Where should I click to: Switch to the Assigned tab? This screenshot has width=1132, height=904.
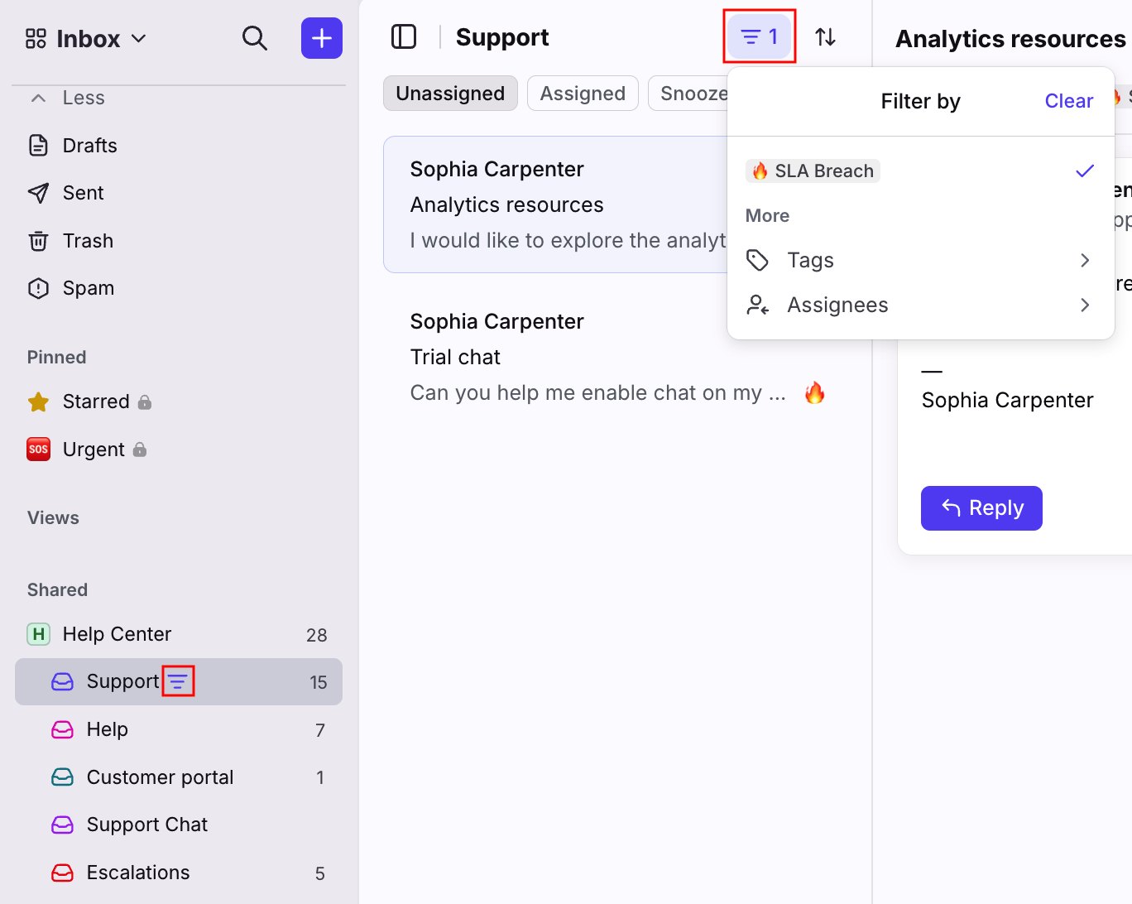(583, 94)
